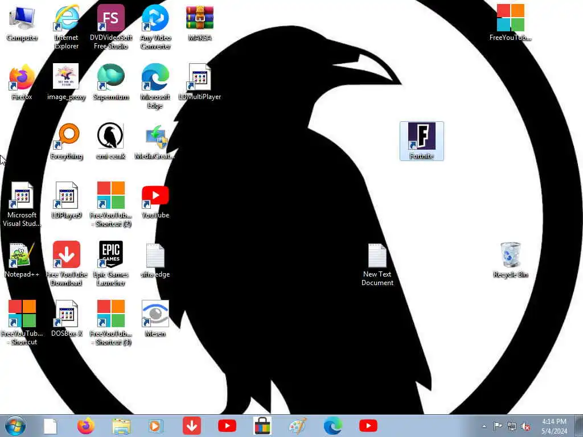Screen dimensions: 583x437
Task: Click the network status tray icon
Action: click(x=512, y=426)
